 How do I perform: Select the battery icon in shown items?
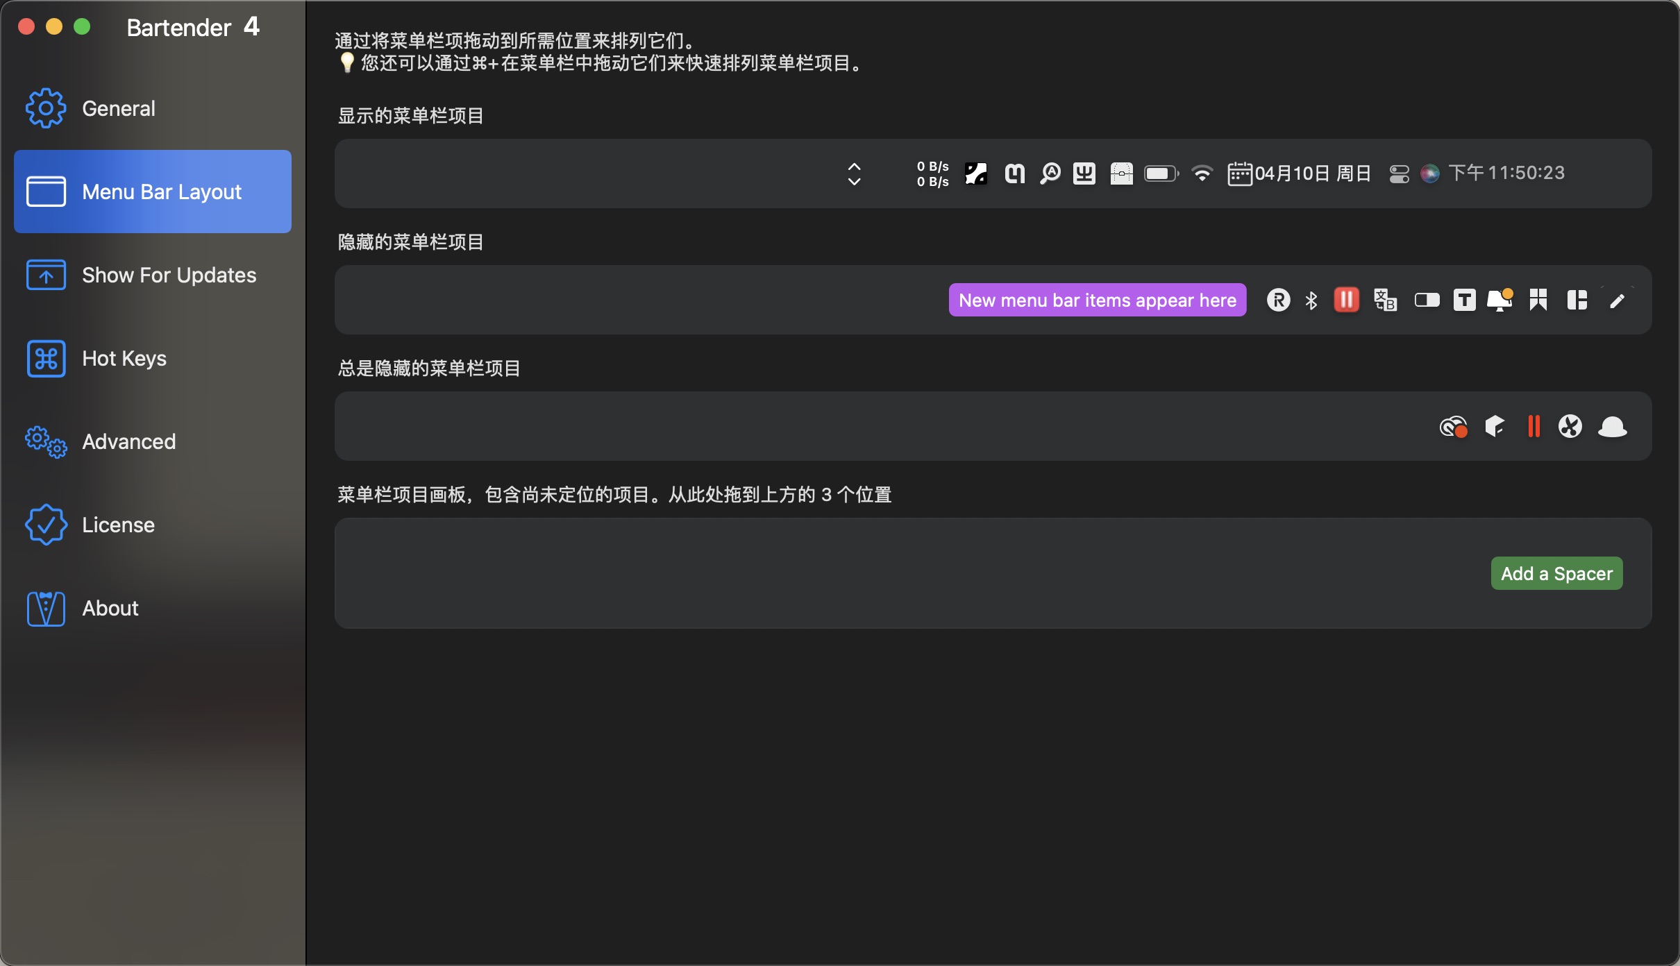(1161, 173)
